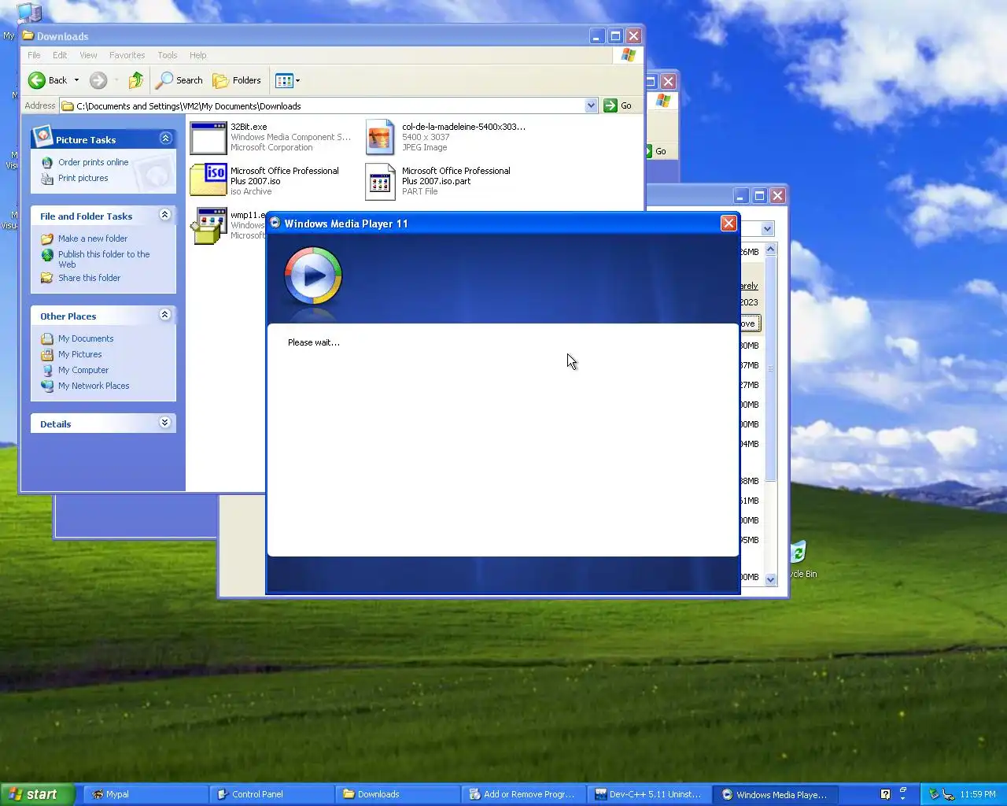This screenshot has height=806, width=1007.
Task: Click the safely remove hardware tray icon
Action: click(x=934, y=794)
